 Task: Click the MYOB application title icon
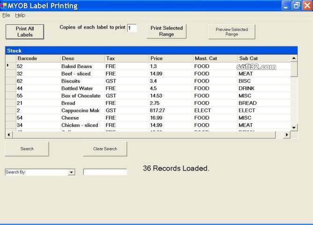(x=4, y=6)
